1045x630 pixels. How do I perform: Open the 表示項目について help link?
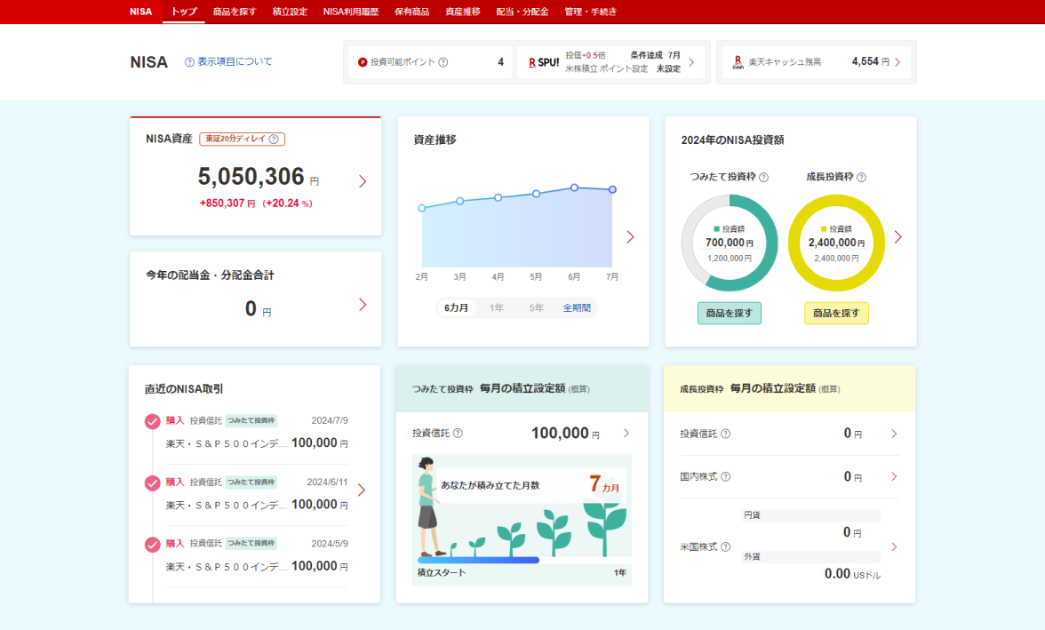(235, 61)
